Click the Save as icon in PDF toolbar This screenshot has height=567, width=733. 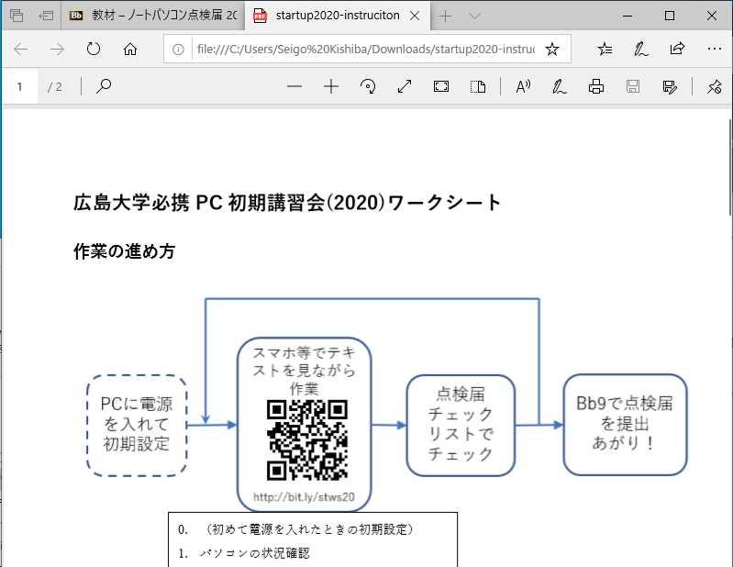point(670,87)
